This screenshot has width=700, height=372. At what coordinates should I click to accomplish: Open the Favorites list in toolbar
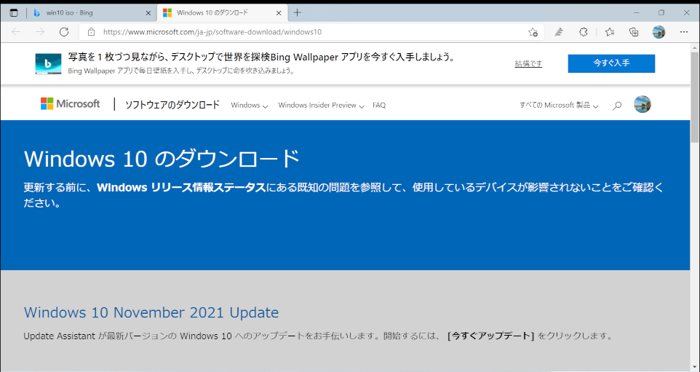610,32
